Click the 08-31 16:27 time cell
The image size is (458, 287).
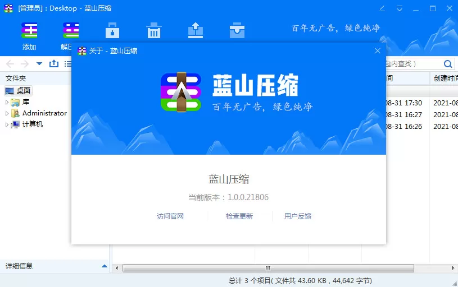click(403, 114)
